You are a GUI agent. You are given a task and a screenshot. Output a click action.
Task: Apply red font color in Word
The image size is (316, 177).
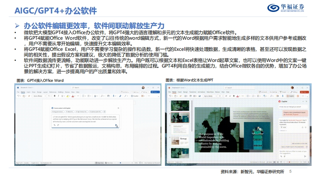pyautogui.click(x=73, y=96)
